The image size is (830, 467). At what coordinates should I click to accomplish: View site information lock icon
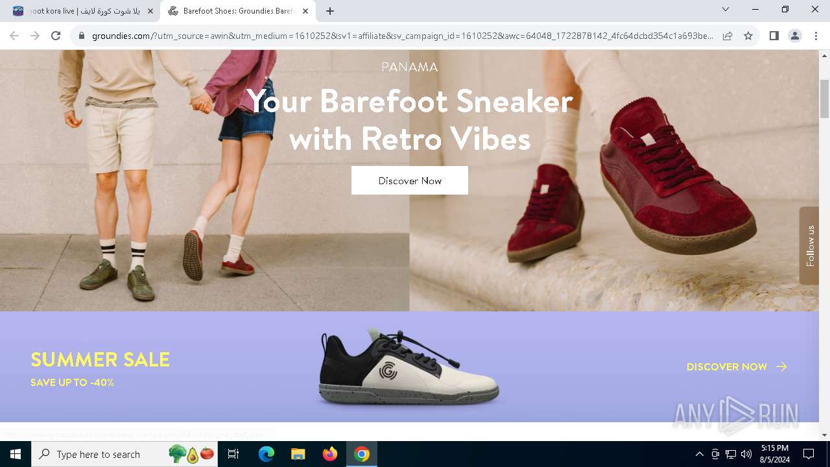tap(82, 36)
